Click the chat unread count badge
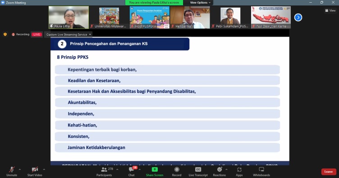 point(135,168)
